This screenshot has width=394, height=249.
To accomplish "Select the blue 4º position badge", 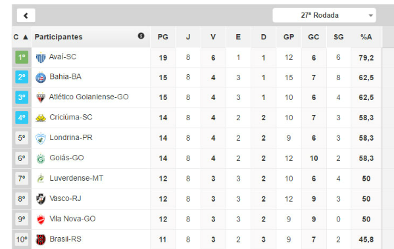I will [x=22, y=118].
